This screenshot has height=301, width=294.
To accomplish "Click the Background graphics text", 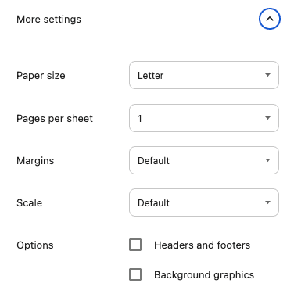I will click(204, 275).
